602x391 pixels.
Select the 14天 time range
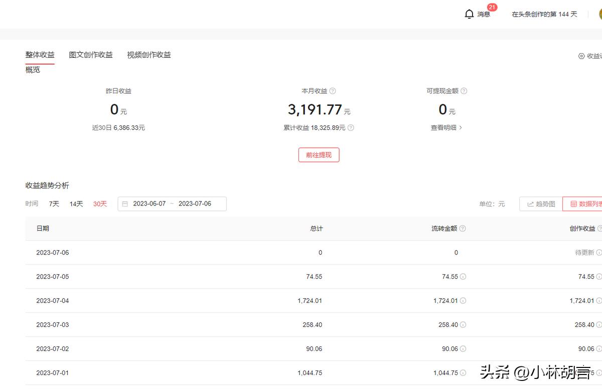click(x=76, y=204)
